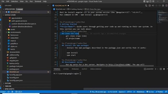Image resolution: width=168 pixels, height=94 pixels.
Task: Select the powershell terminal entry
Action: tap(149, 69)
